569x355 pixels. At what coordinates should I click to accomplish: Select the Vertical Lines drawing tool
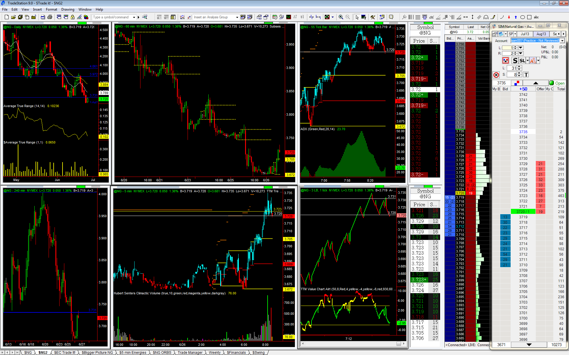point(411,17)
